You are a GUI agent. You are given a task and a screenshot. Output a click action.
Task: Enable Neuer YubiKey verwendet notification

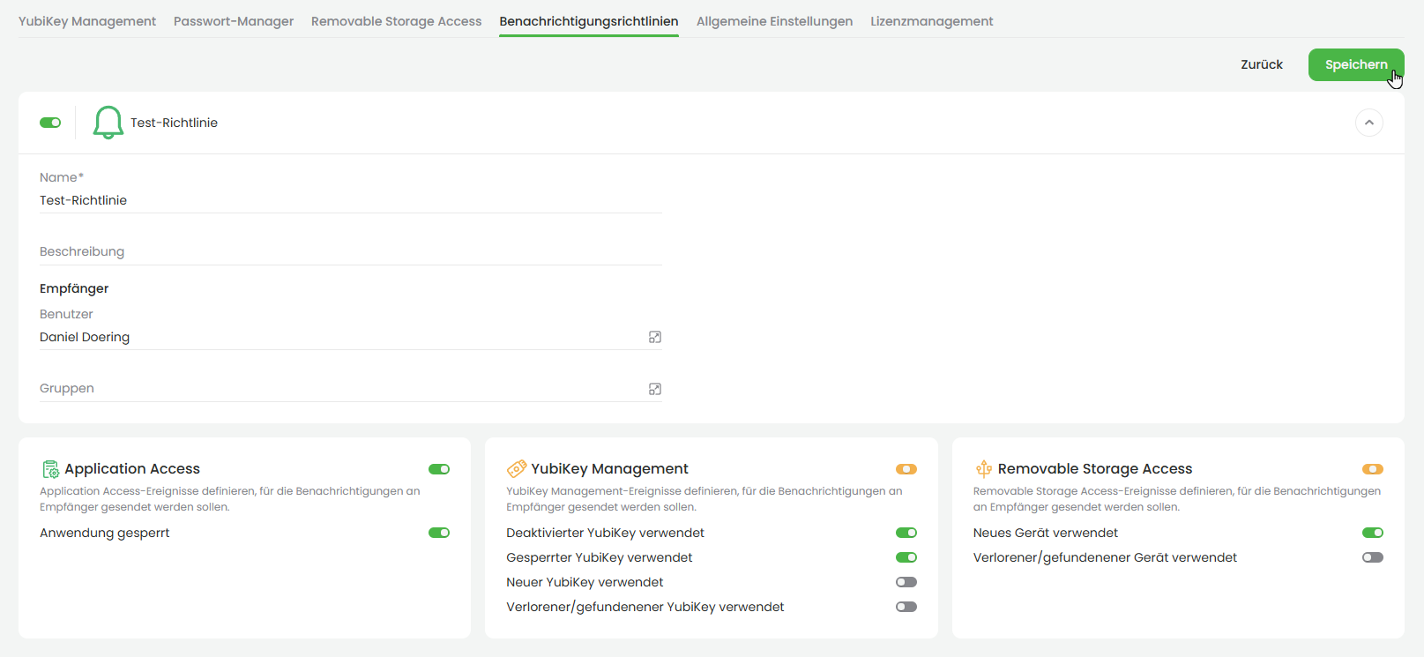click(906, 582)
